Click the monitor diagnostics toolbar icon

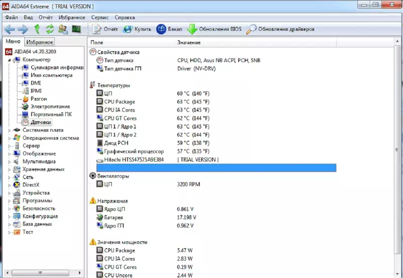76,29
